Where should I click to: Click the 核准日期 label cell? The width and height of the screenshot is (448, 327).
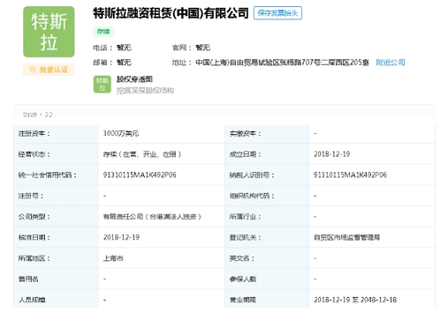tap(56, 237)
